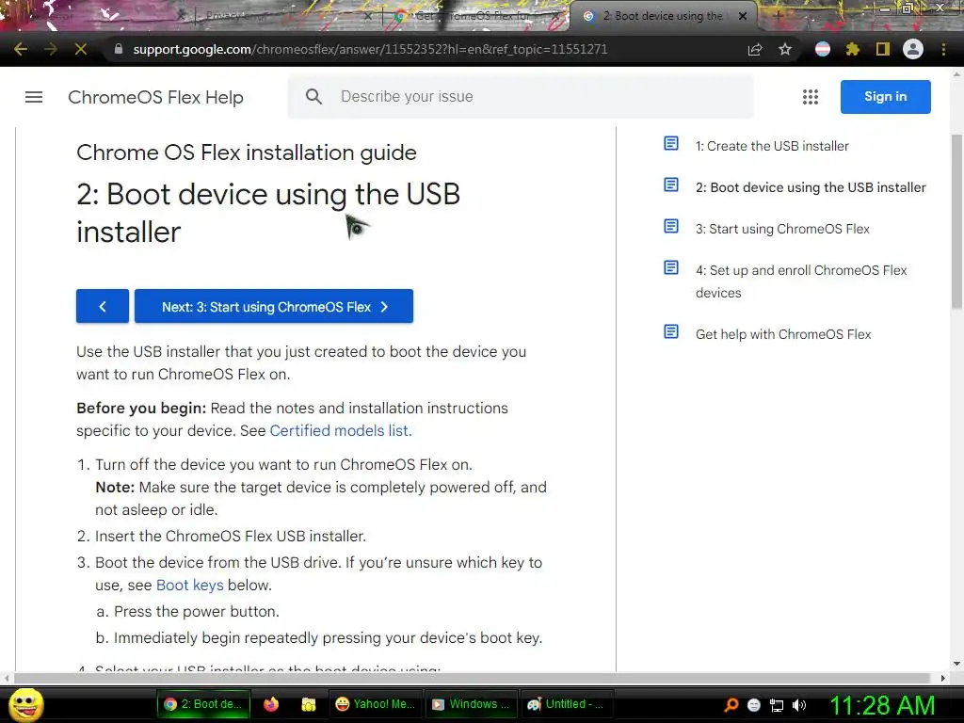Click the vertical page scrollbar thumb

click(x=957, y=221)
